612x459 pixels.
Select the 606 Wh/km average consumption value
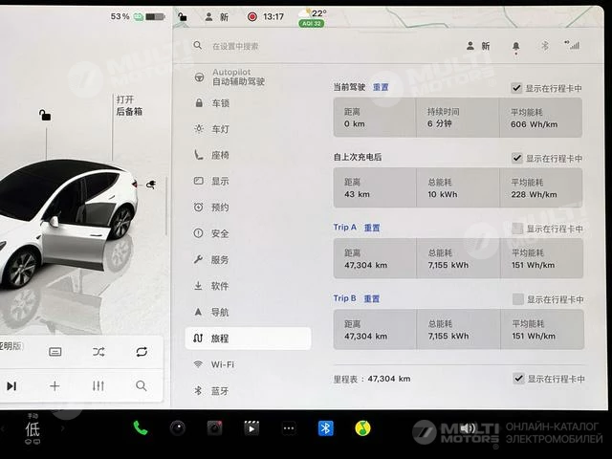click(534, 124)
